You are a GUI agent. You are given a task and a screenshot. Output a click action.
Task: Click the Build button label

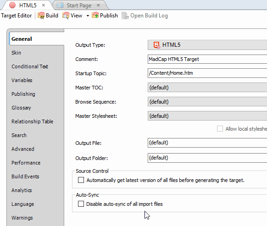pos(52,16)
